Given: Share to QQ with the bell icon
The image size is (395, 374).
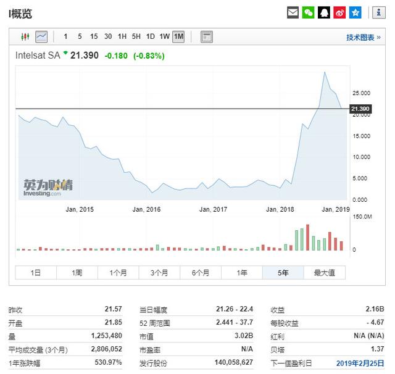Looking at the screenshot, I should [324, 12].
